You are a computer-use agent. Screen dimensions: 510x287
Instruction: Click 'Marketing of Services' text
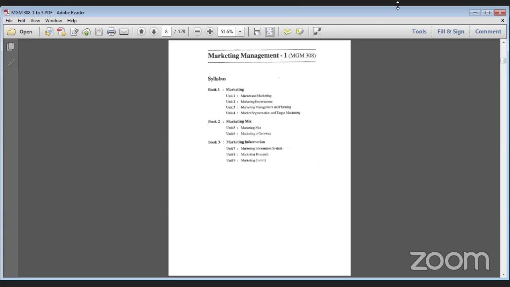(256, 134)
